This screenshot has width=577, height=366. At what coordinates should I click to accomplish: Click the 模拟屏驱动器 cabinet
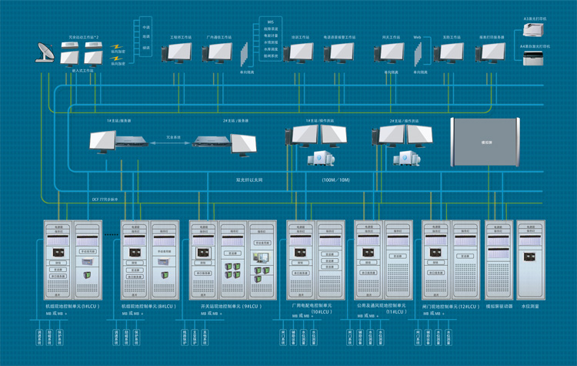(x=499, y=260)
